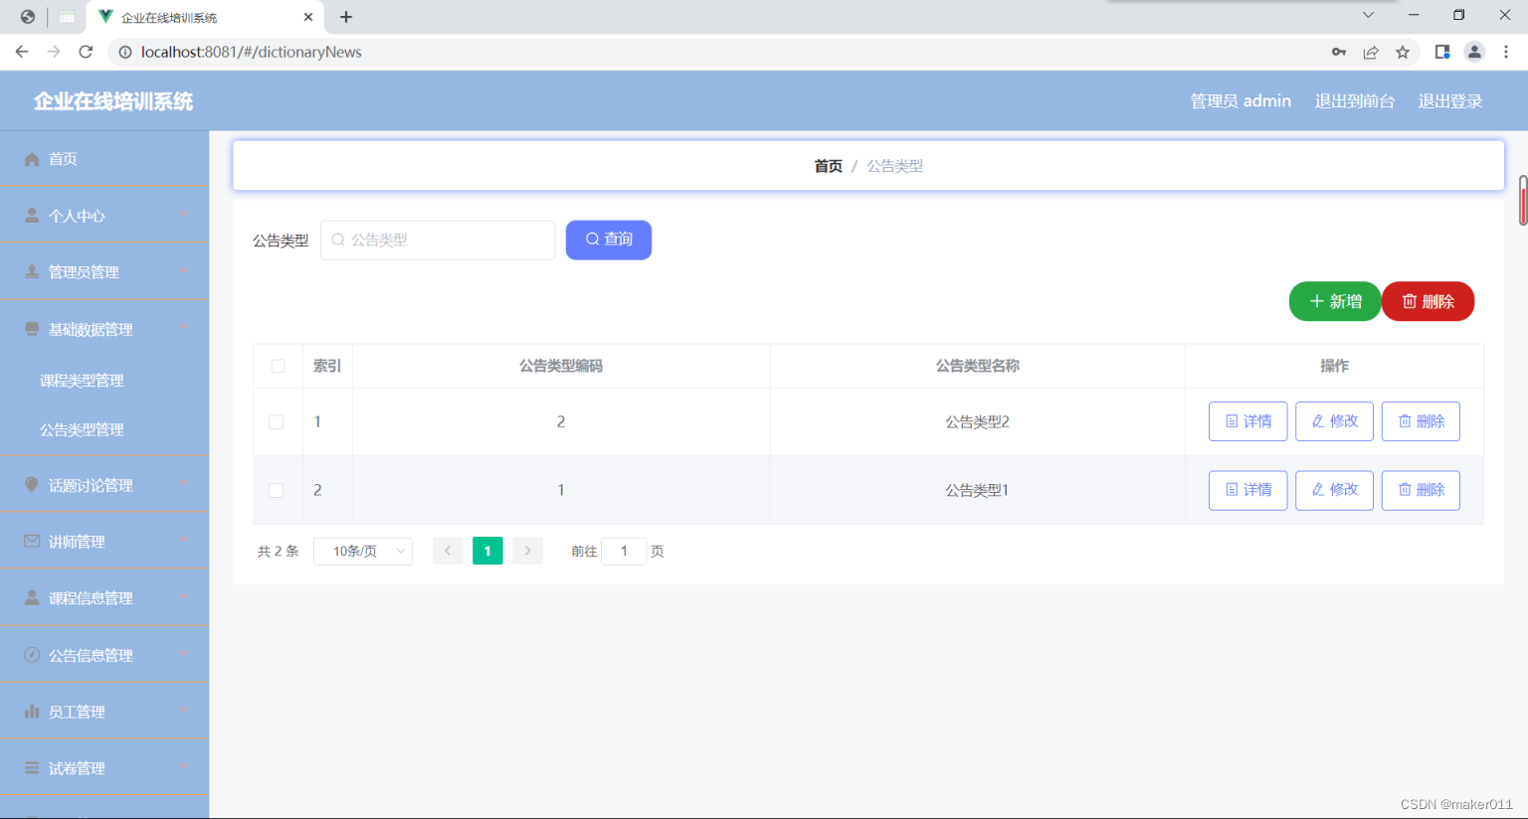
Task: Click 修改 for row 公告类型1
Action: 1334,490
